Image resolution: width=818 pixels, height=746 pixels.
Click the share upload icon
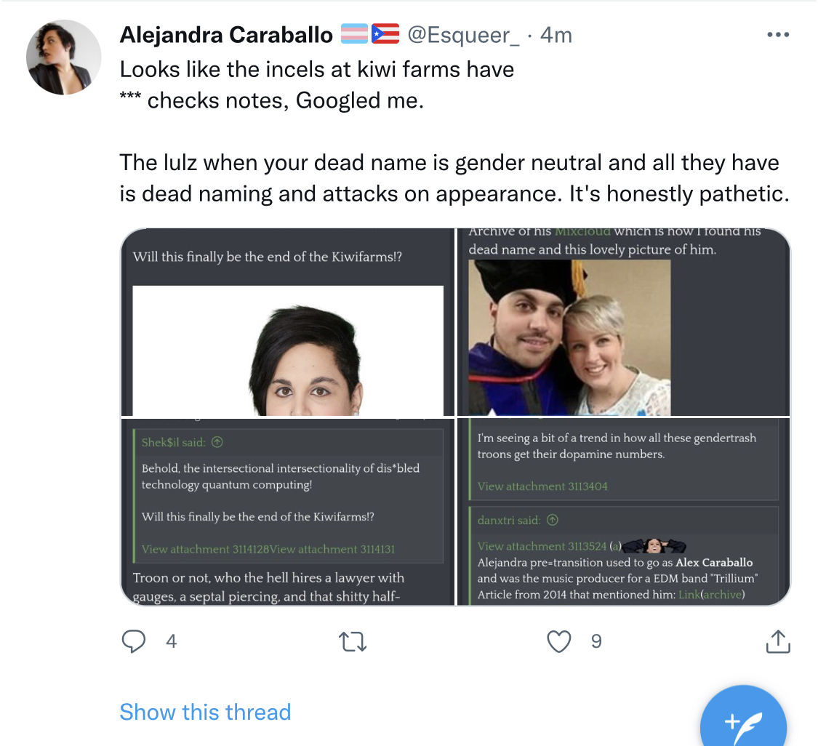click(777, 641)
